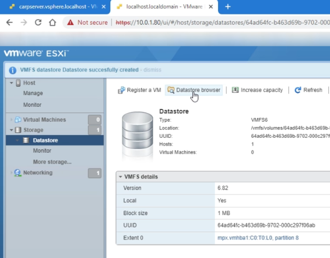Screen dimensions: 330x258
Task: Click the Increase capacity icon
Action: tap(235, 90)
